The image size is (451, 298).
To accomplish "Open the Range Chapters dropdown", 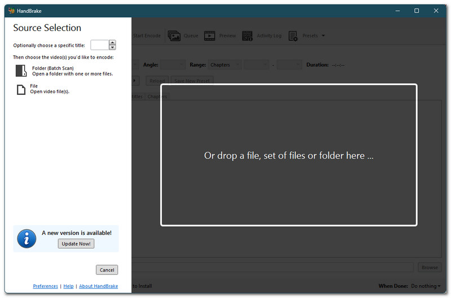I will (224, 65).
